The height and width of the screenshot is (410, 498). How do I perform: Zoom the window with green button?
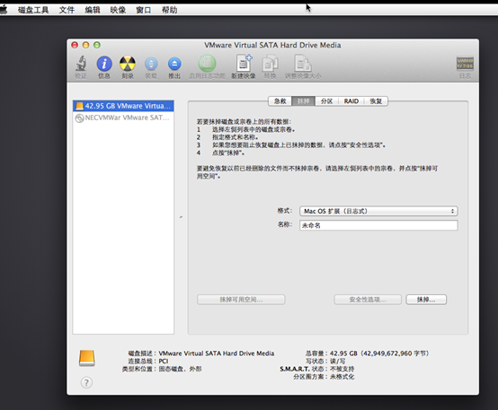click(97, 45)
